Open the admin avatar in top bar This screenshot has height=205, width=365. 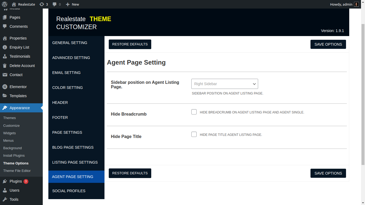coord(356,4)
